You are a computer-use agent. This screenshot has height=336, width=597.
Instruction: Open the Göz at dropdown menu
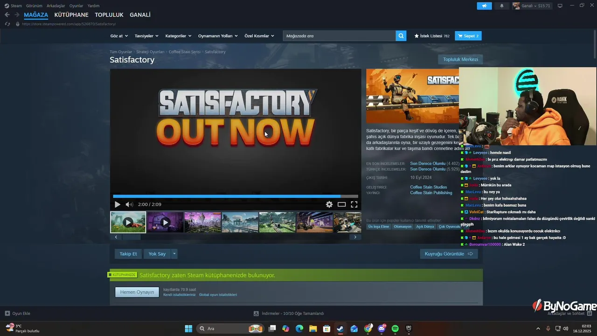click(x=119, y=36)
